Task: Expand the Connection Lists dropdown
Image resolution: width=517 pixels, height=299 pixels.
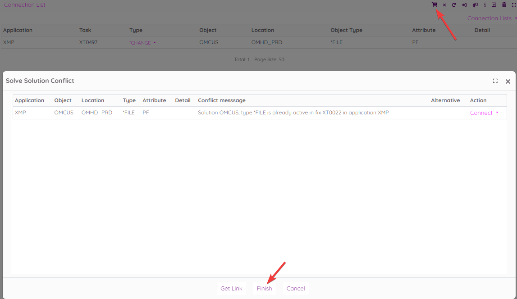Action: click(492, 18)
